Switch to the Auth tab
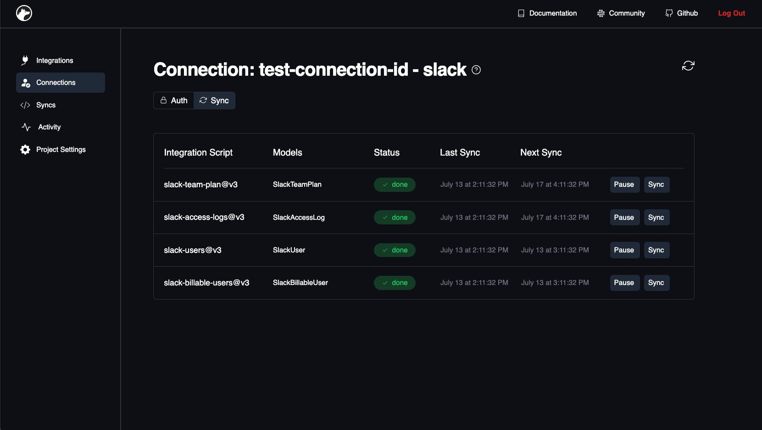 174,101
